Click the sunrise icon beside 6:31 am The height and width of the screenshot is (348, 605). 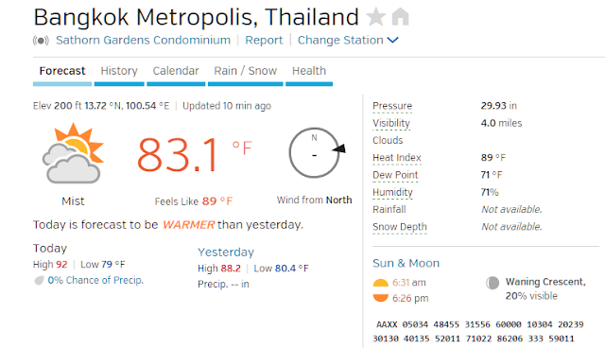tap(380, 283)
